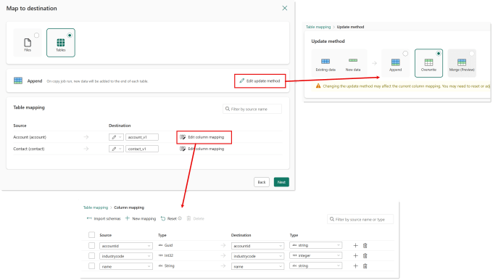Screen dimensions: 493x280
Task: Edit the contact_v1 destination name field
Action: pyautogui.click(x=142, y=149)
